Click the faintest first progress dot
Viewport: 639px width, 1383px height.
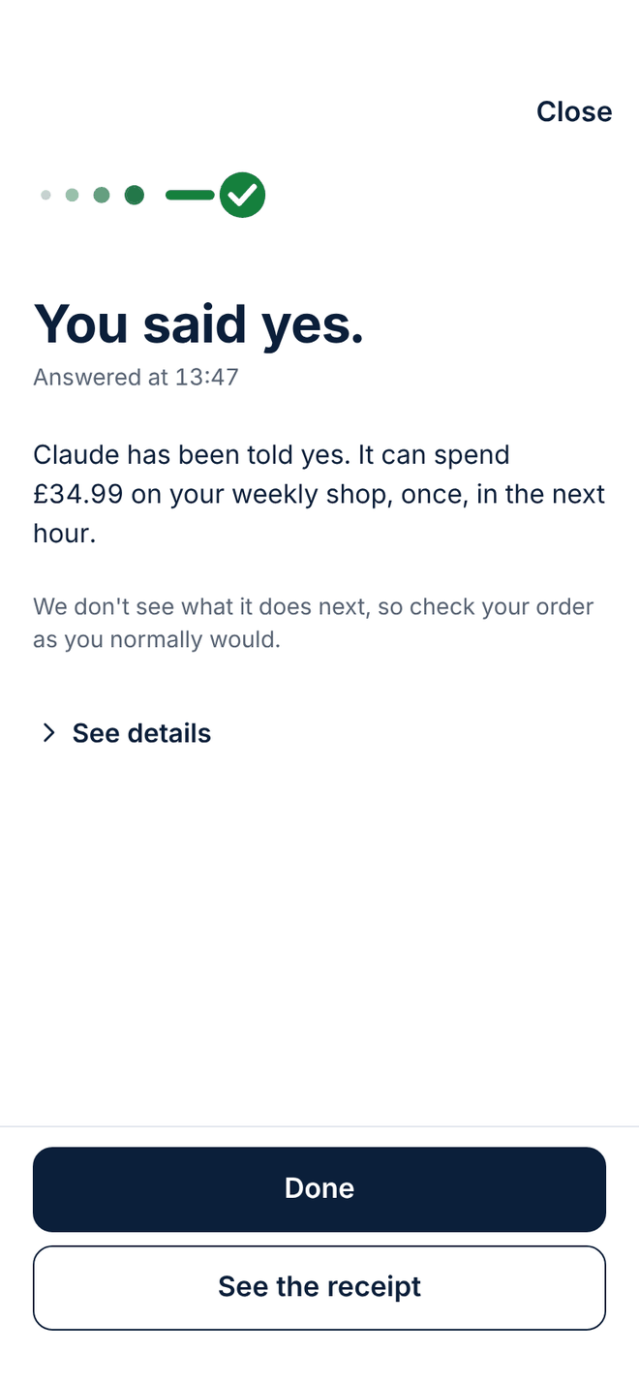46,195
